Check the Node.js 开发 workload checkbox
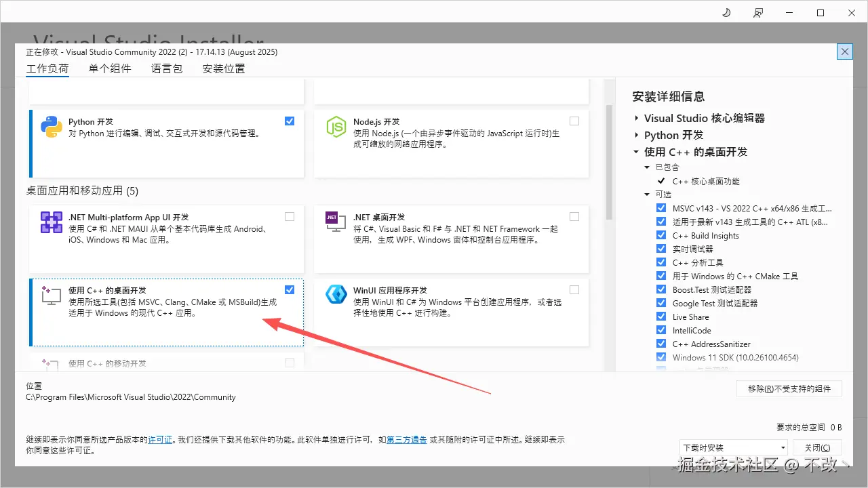Image resolution: width=868 pixels, height=488 pixels. coord(574,121)
